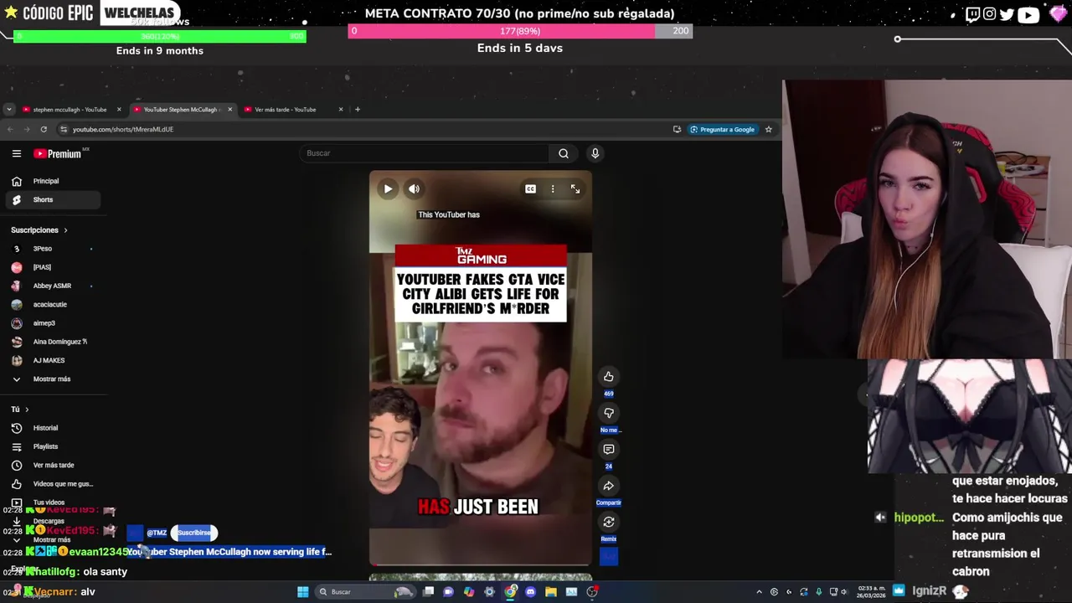Open Task View on the taskbar
The image size is (1072, 603).
click(x=429, y=592)
